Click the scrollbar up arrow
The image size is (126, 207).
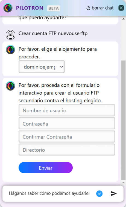(123, 19)
